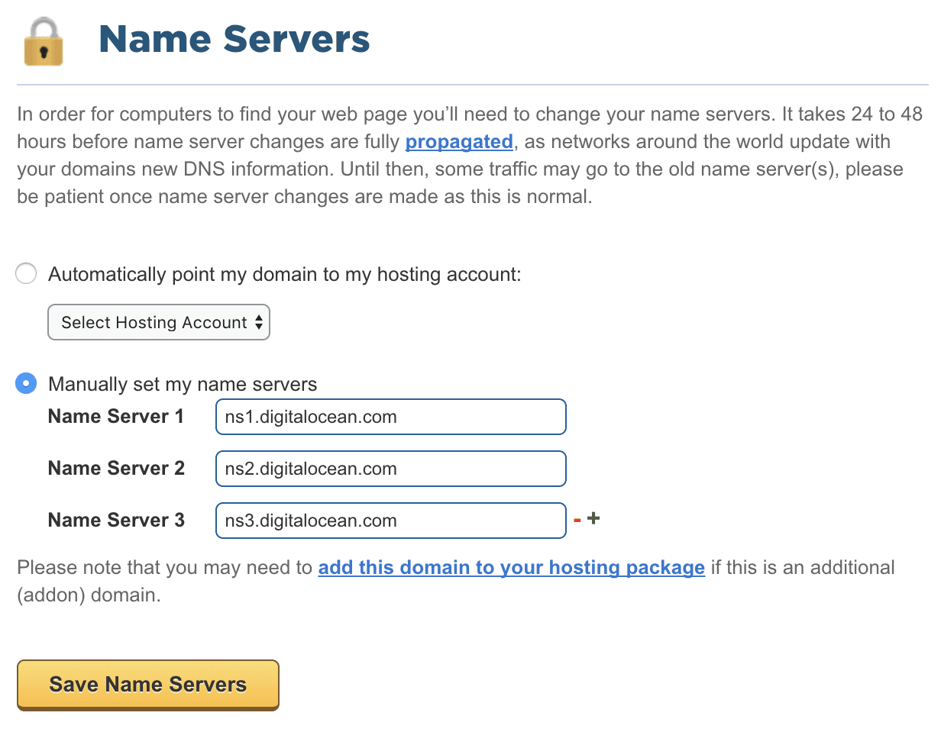This screenshot has height=748, width=941.
Task: Select 'Manually set my name servers' option
Action: click(25, 384)
